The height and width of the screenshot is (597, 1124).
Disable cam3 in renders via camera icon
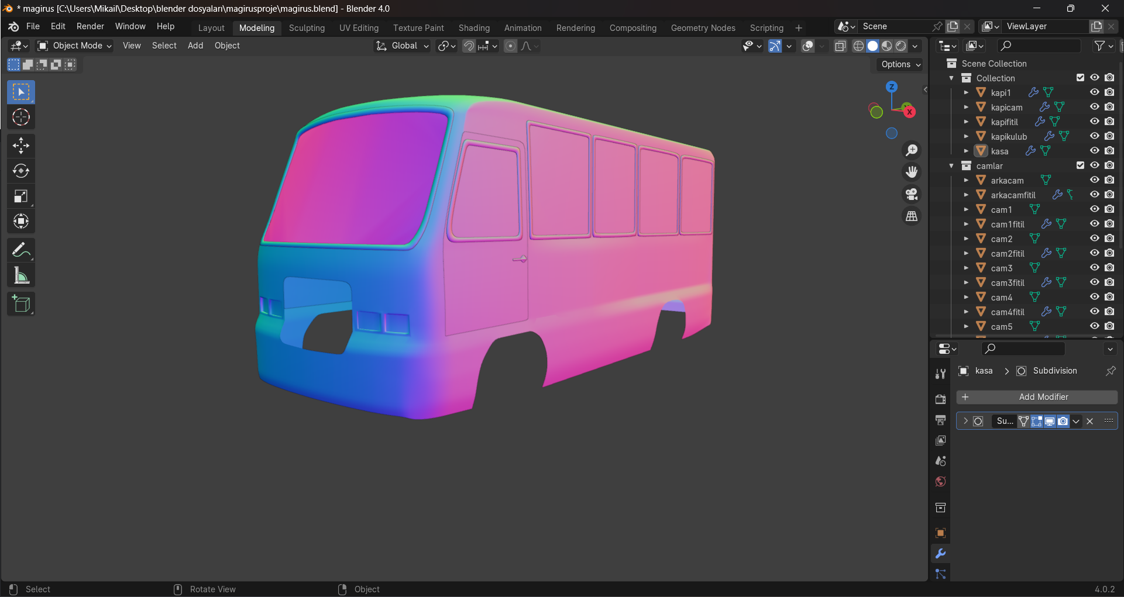[x=1109, y=268]
